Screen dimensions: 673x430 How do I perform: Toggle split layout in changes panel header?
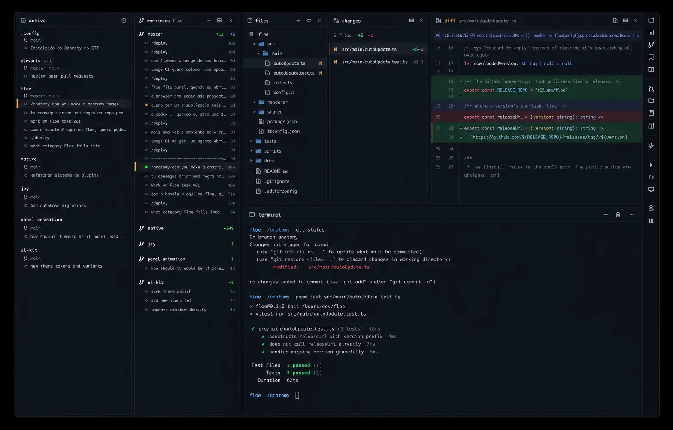[x=411, y=21]
